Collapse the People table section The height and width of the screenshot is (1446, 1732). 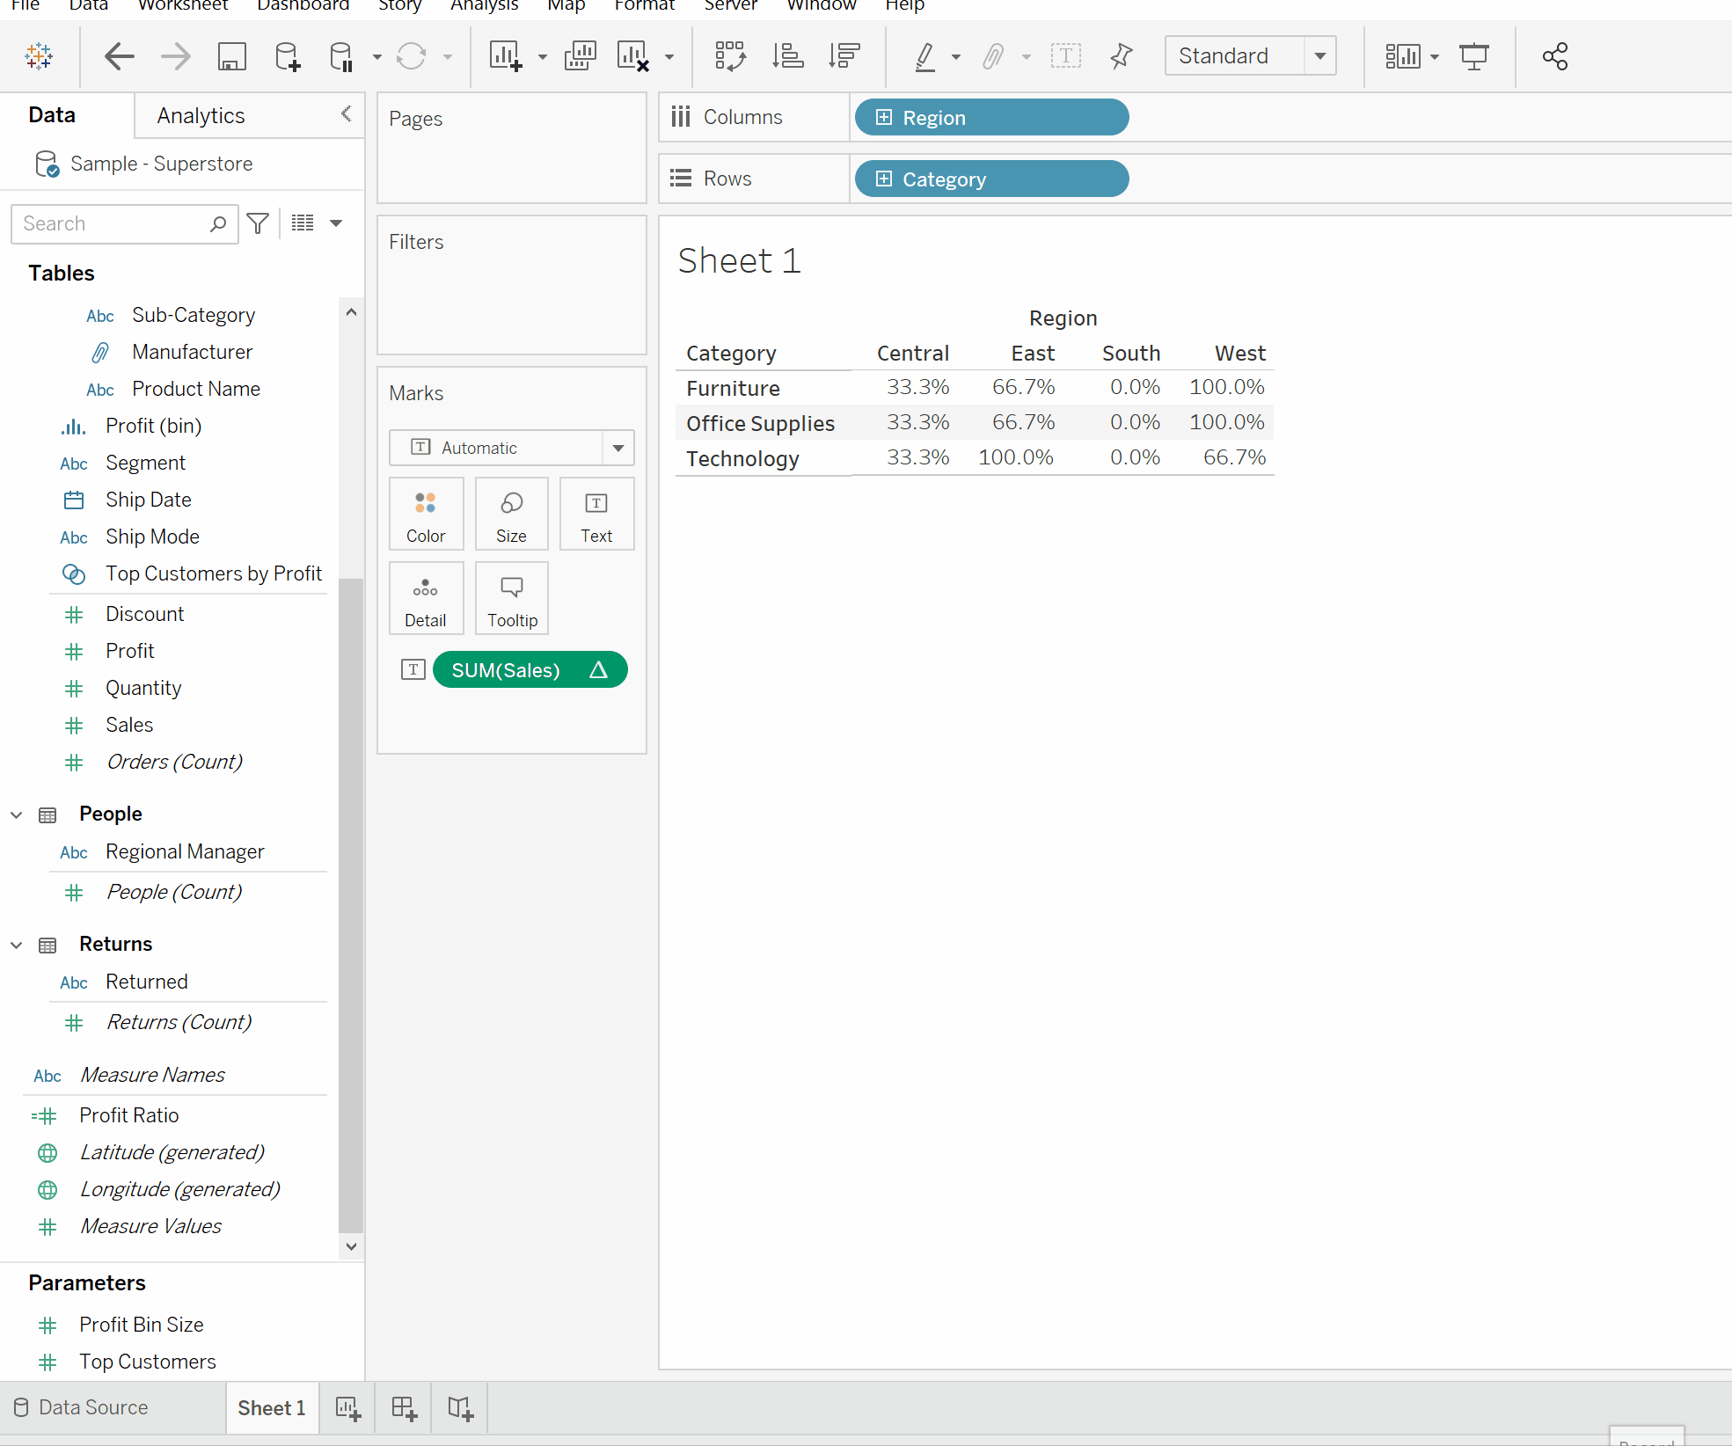[x=17, y=814]
